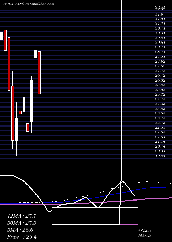This screenshot has height=242, width=172.
Task: Click the 25.92 price axis label
Action: coord(160,85)
